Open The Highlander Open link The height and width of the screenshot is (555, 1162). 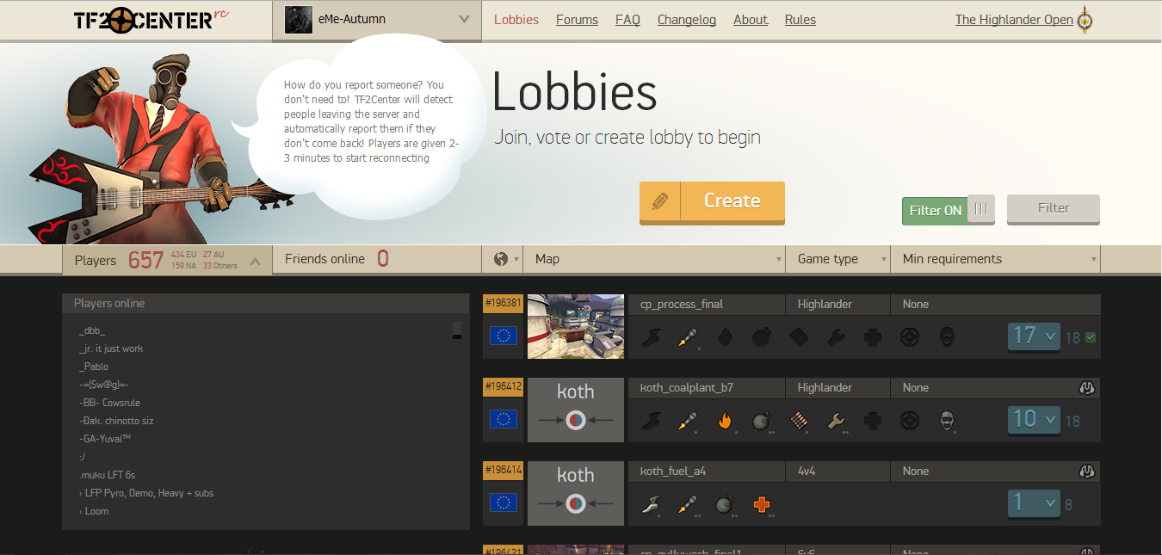pyautogui.click(x=1014, y=20)
